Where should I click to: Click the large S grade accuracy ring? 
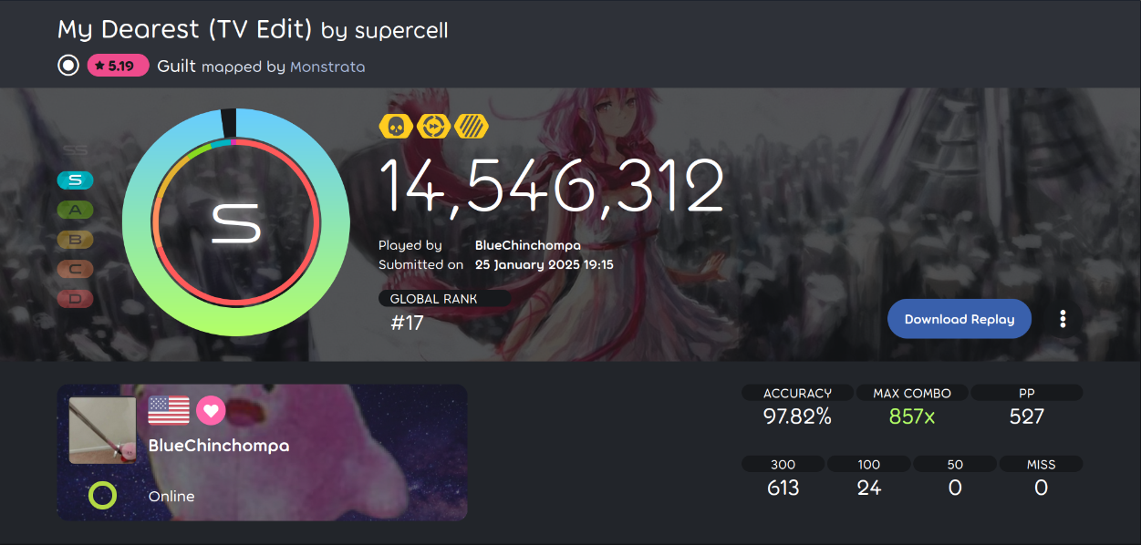click(236, 222)
